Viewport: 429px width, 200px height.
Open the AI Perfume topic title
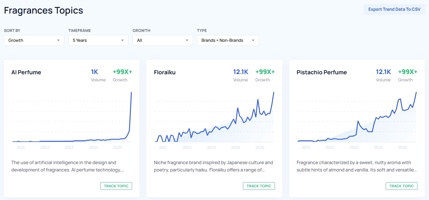(x=26, y=73)
